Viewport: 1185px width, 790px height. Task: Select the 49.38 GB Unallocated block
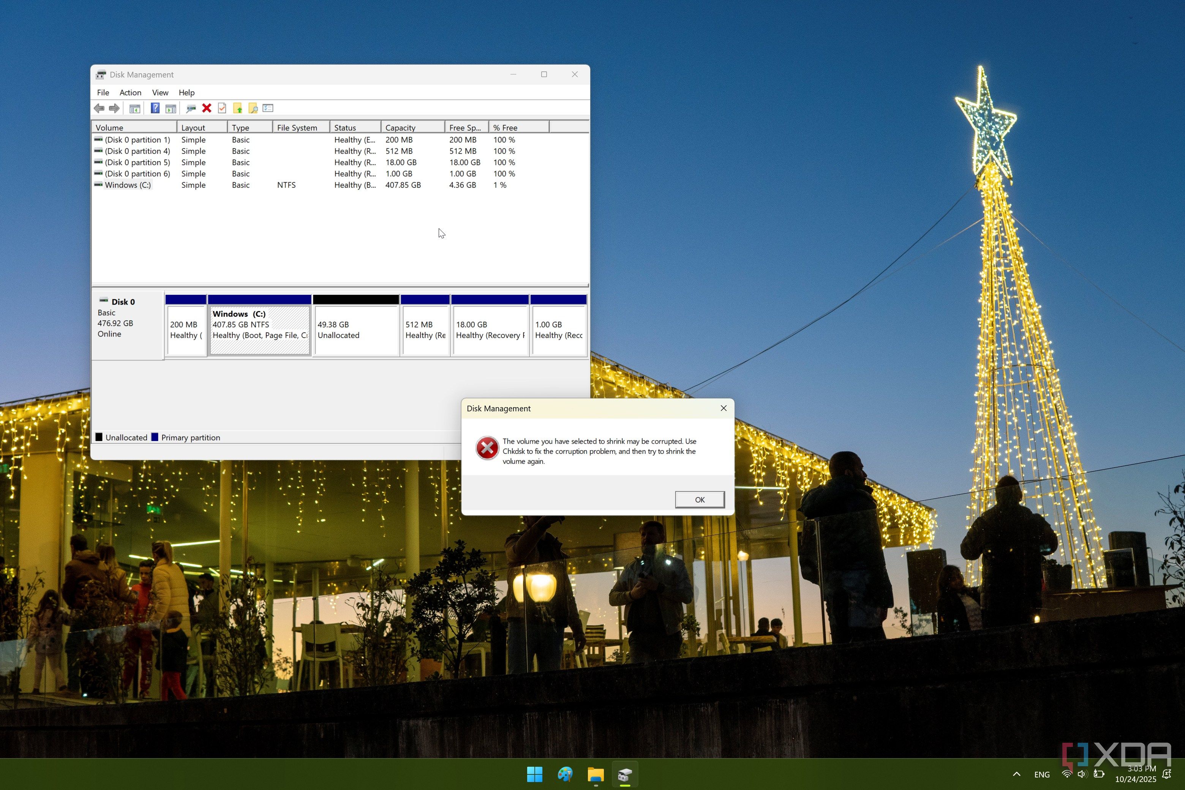point(356,326)
